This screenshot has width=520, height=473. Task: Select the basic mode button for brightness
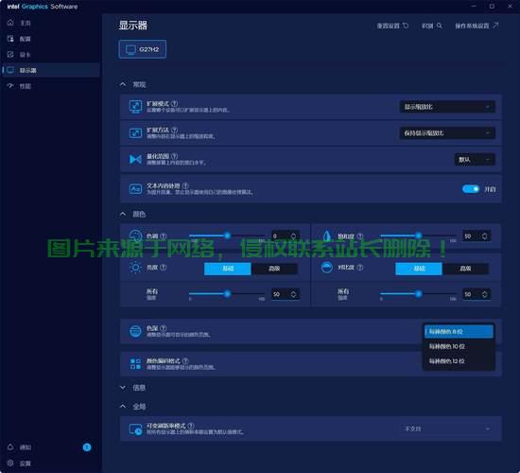click(228, 269)
